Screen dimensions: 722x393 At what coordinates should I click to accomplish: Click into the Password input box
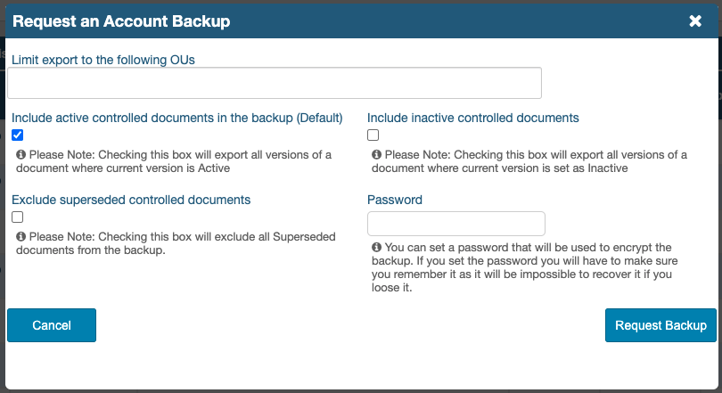click(455, 224)
